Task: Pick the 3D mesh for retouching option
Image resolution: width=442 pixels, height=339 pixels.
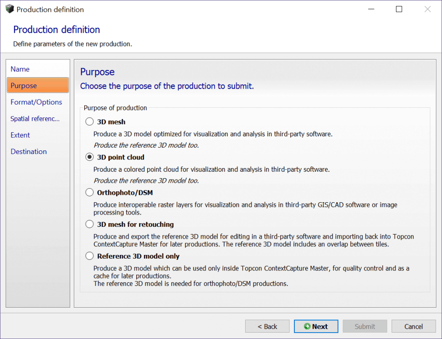Action: 89,224
